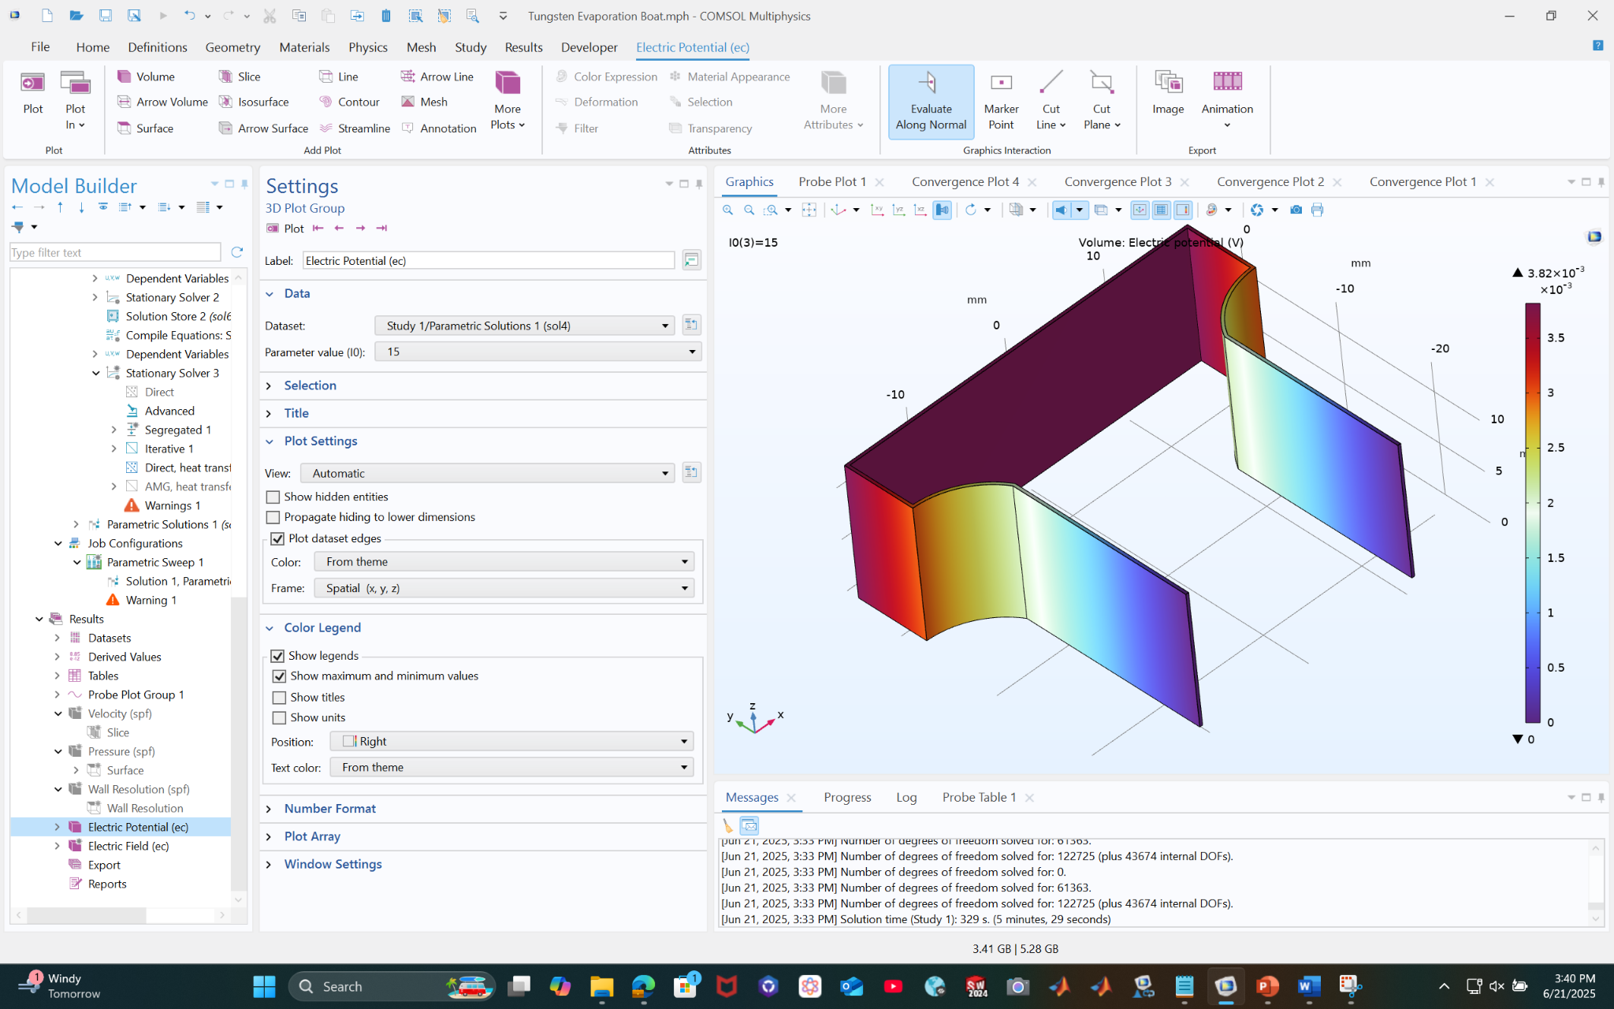The width and height of the screenshot is (1614, 1009).
Task: Click the Label text field
Action: [488, 261]
